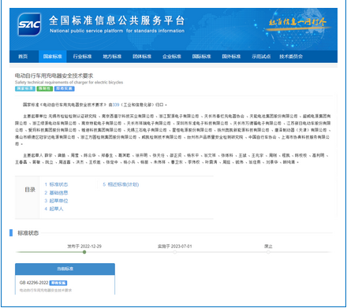Open the 地方标准 tab

[x=112, y=57]
